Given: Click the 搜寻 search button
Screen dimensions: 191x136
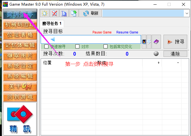Looking at the screenshot, I should 175,42.
